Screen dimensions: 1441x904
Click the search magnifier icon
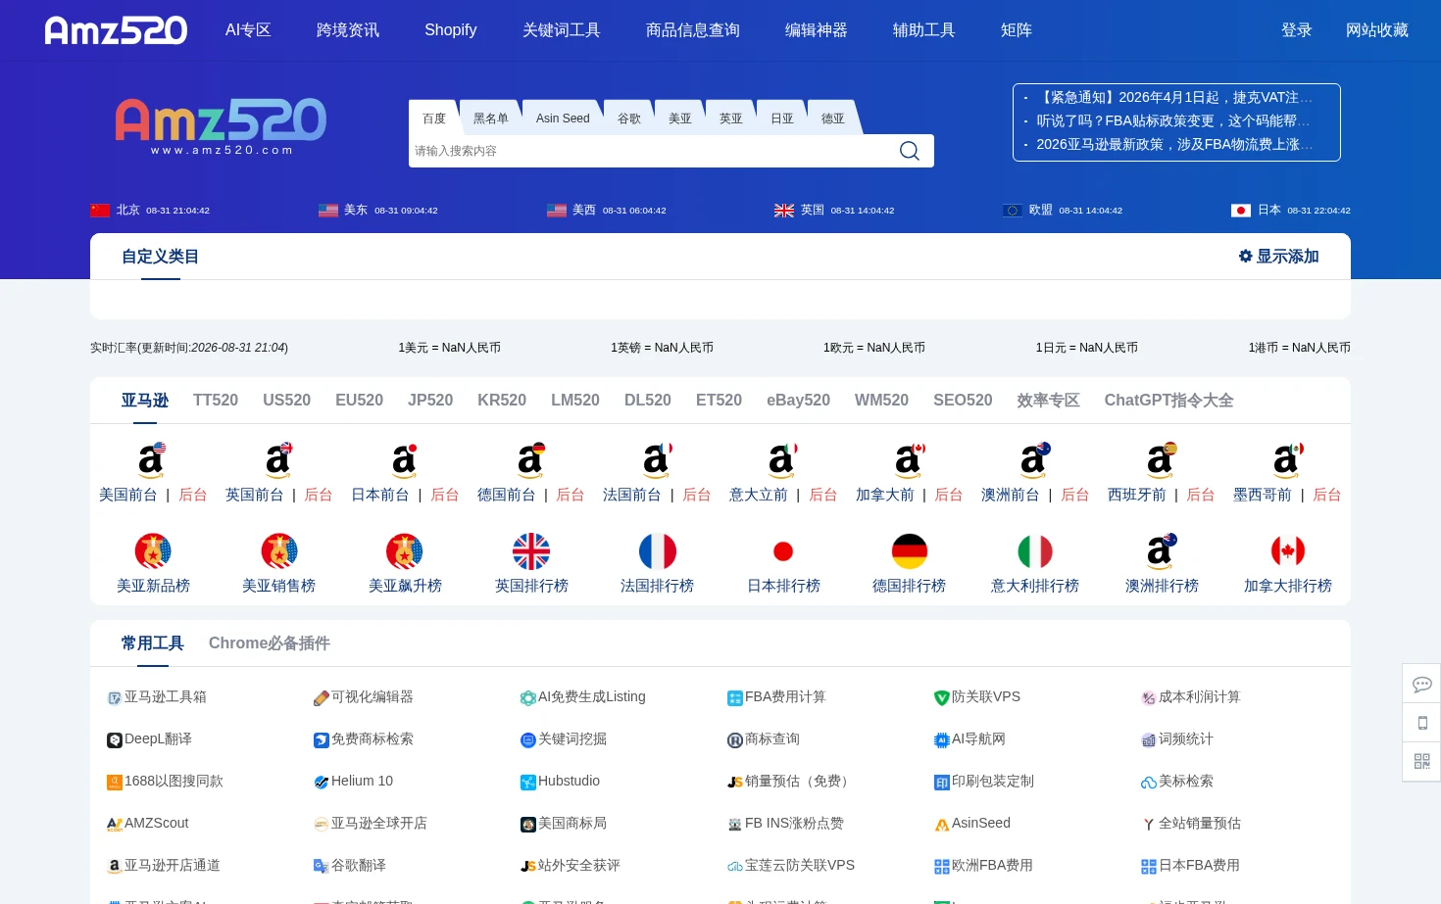pyautogui.click(x=909, y=151)
